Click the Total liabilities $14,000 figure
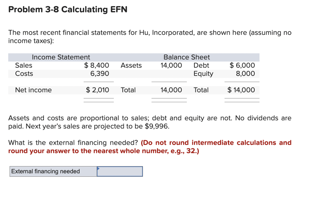314x214 pixels. 241,90
